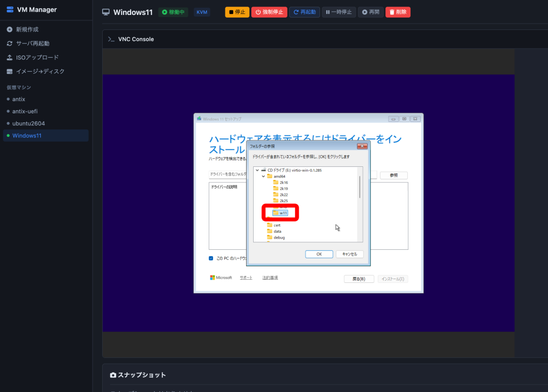Maximize the Windows 11 セットアップ window
The width and height of the screenshot is (548, 392).
(x=405, y=119)
